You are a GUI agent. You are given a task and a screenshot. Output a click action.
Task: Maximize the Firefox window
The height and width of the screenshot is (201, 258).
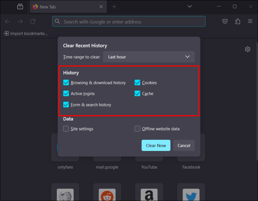click(x=235, y=6)
